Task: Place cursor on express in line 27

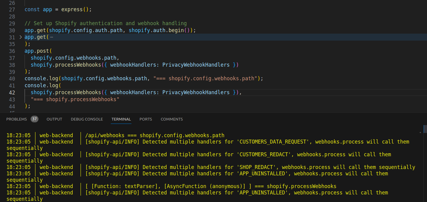Action: pos(72,9)
